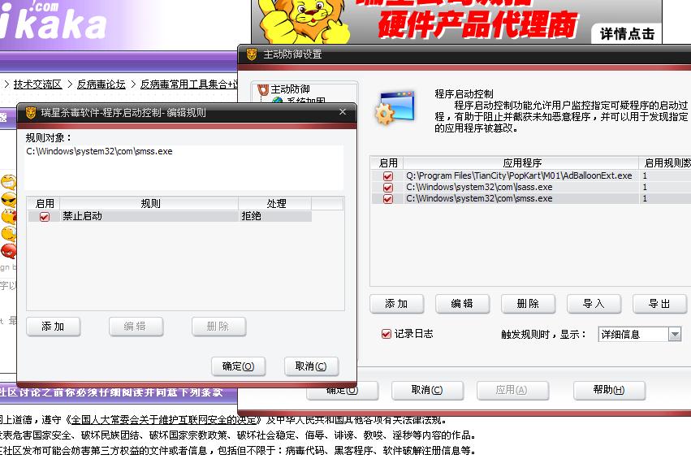The image size is (691, 459).
Task: Click the 处理 column header
Action: [x=276, y=204]
